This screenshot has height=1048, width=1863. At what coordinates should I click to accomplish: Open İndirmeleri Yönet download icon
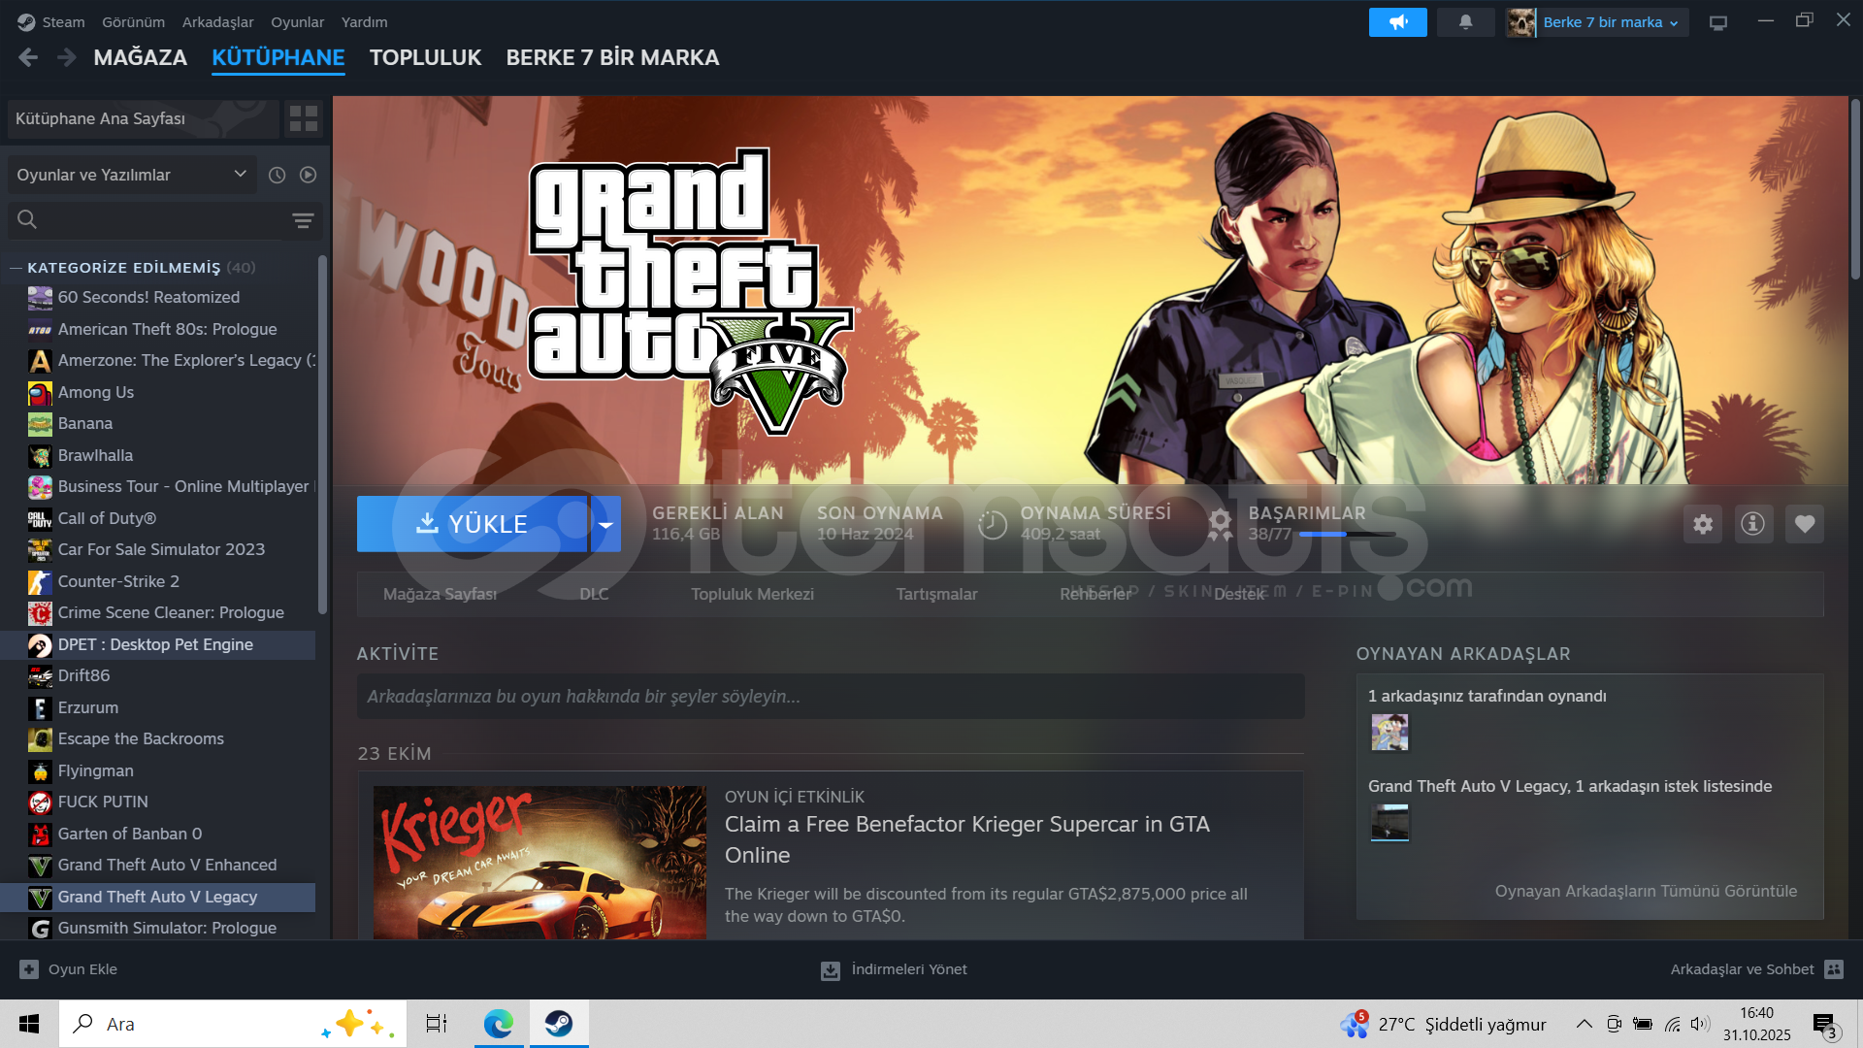pyautogui.click(x=830, y=968)
